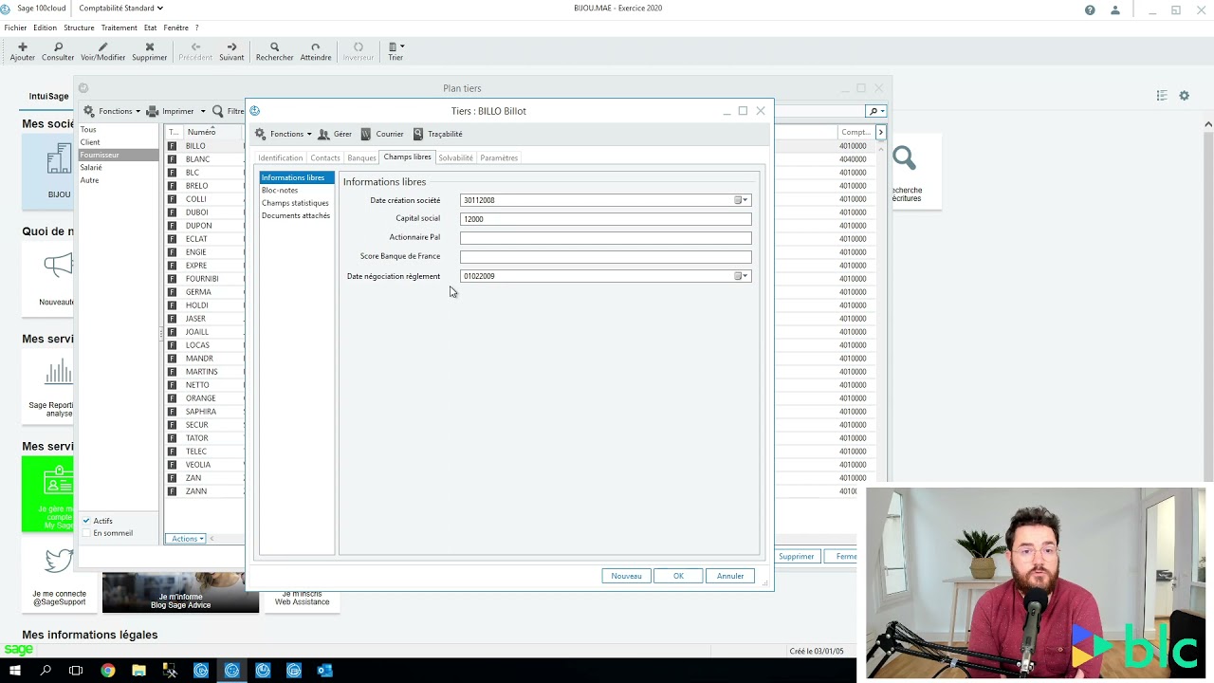Open Date négociation règlement calendar dropdown
Image resolution: width=1214 pixels, height=683 pixels.
741,276
